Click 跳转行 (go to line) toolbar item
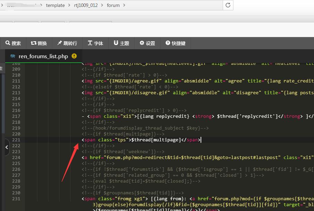The image size is (314, 211). click(x=67, y=43)
